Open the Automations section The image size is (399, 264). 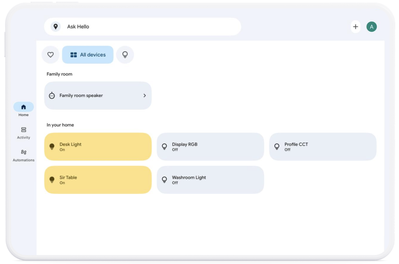[24, 155]
